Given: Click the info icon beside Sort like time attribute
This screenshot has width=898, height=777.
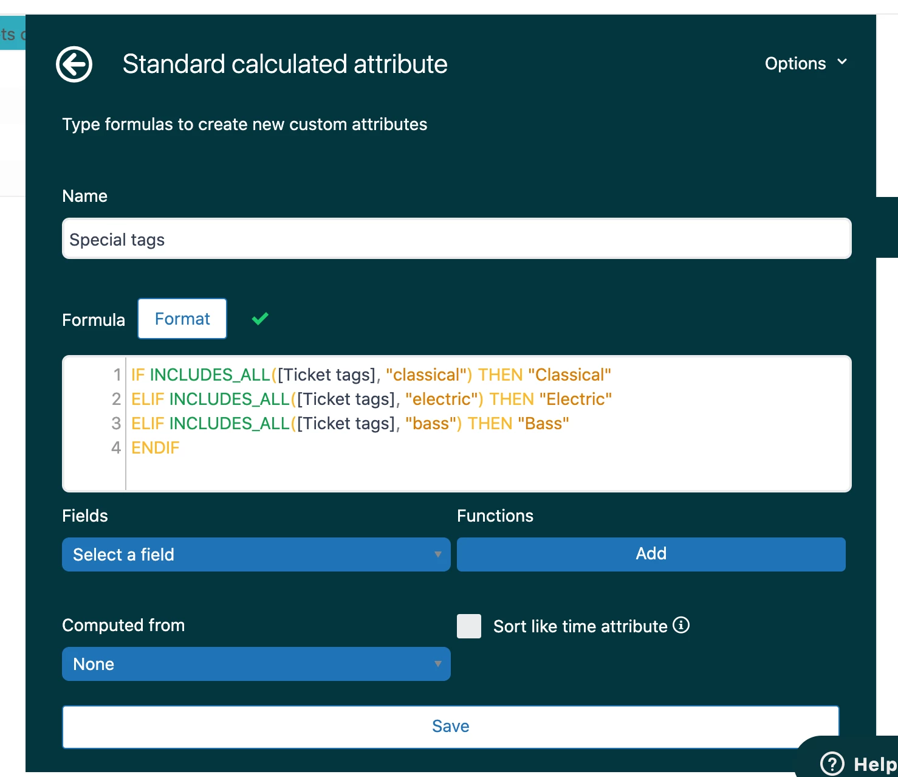Looking at the screenshot, I should (x=681, y=625).
